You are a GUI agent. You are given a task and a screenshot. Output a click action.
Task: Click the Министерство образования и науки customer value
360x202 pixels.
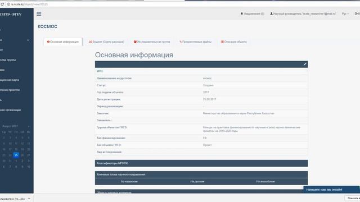[x=238, y=113]
